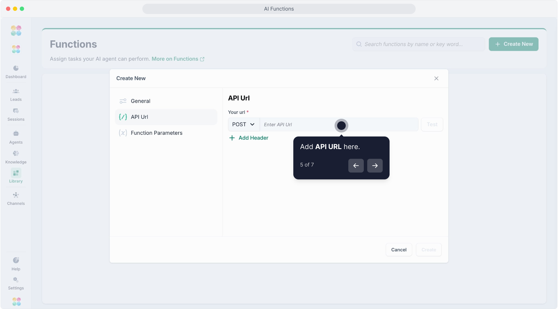
Task: Open the Agents robot icon
Action: click(x=16, y=134)
